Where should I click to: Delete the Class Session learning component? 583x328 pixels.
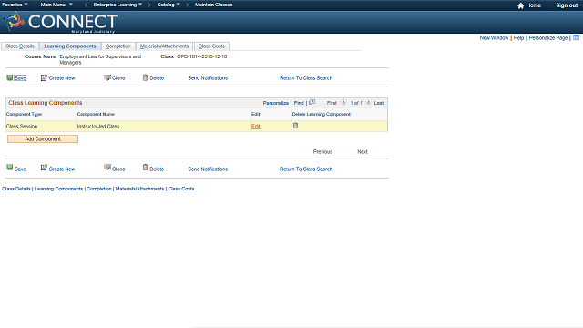click(295, 126)
